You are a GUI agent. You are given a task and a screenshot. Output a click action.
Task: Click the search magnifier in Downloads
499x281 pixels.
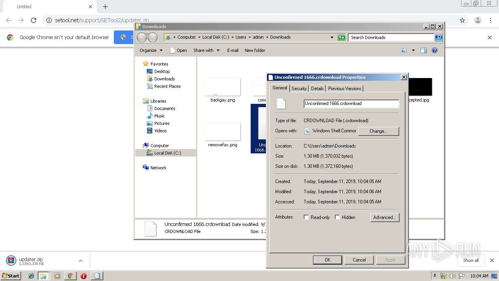439,37
